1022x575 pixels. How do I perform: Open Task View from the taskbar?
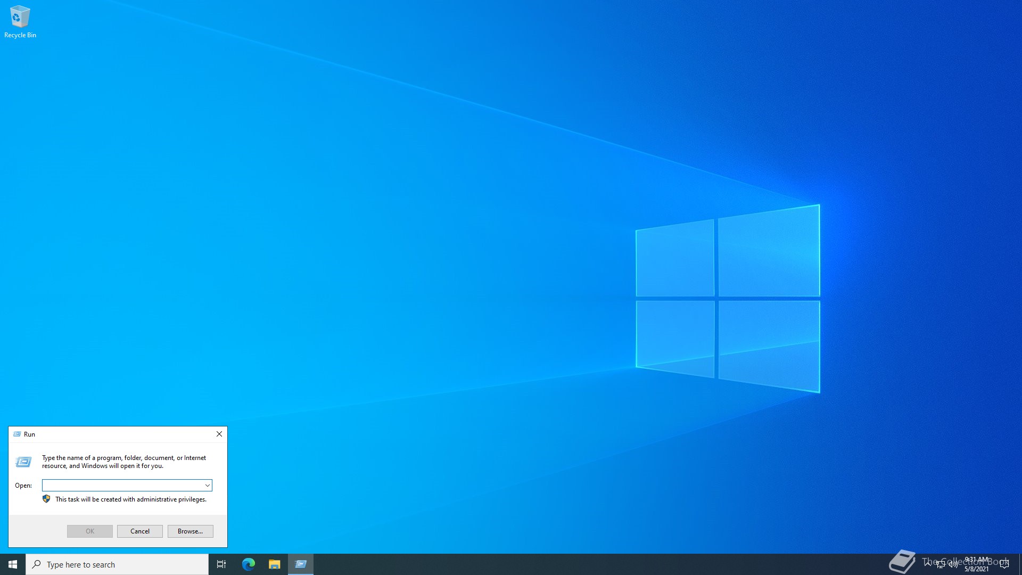tap(221, 564)
